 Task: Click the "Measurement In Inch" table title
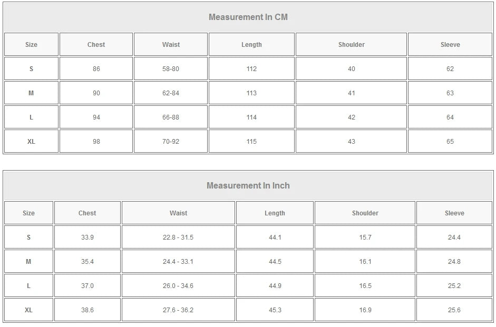pos(248,185)
